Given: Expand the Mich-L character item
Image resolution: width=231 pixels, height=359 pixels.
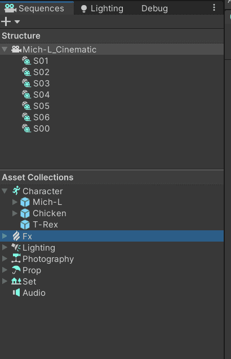Looking at the screenshot, I should pos(15,202).
